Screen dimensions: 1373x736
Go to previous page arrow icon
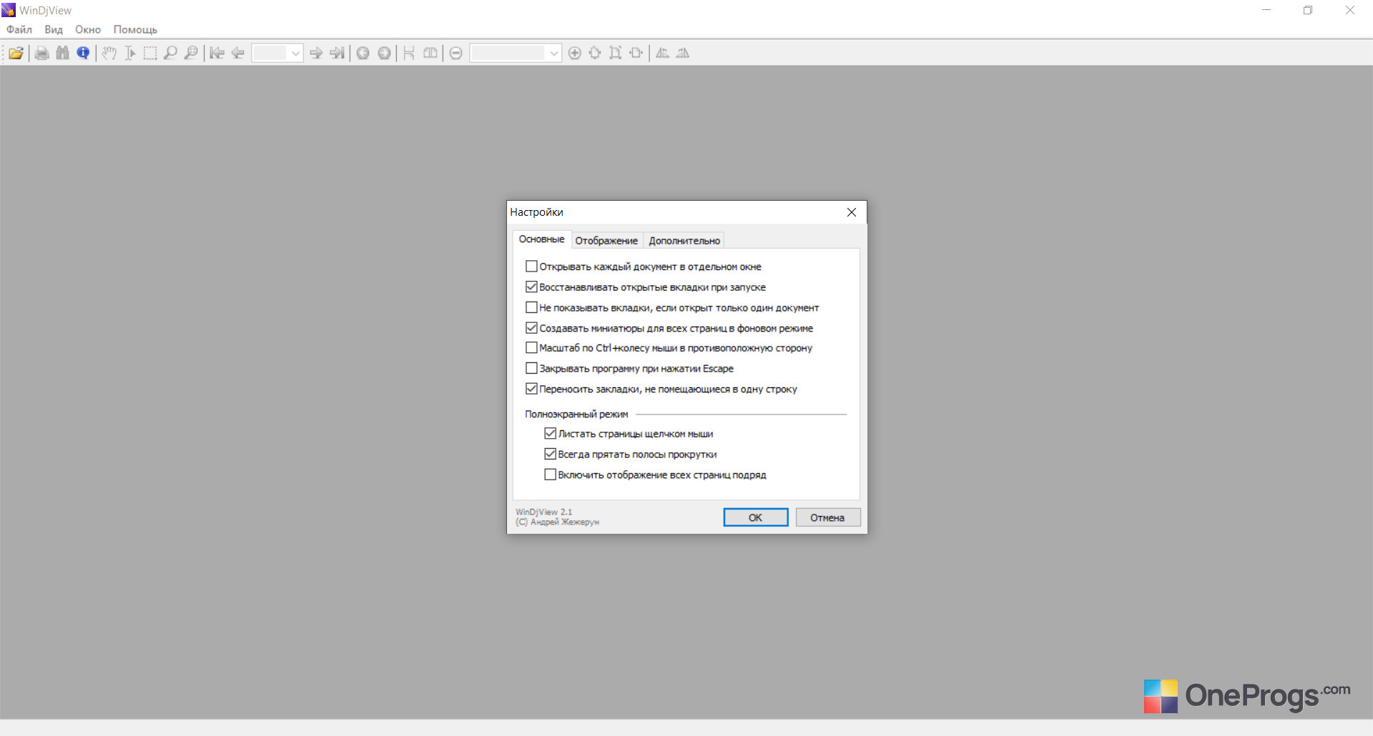coord(237,53)
